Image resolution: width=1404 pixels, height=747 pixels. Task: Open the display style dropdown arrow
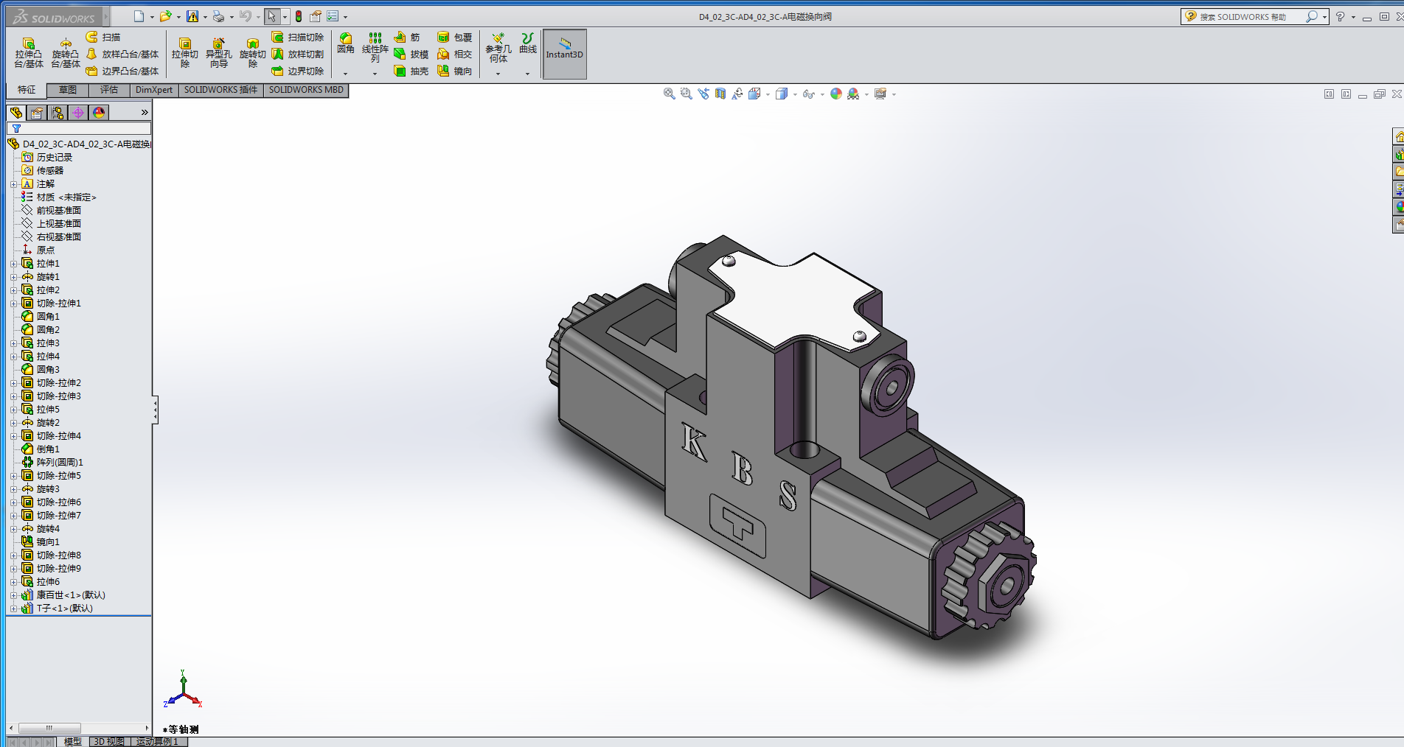click(795, 94)
